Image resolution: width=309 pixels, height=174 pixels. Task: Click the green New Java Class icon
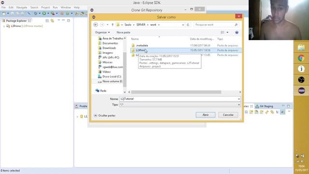click(x=68, y=14)
